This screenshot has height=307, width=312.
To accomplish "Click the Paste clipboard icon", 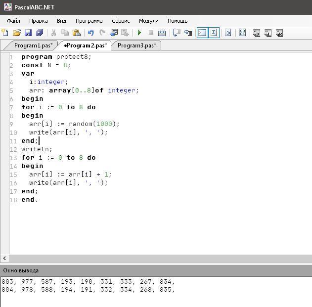I will point(77,33).
